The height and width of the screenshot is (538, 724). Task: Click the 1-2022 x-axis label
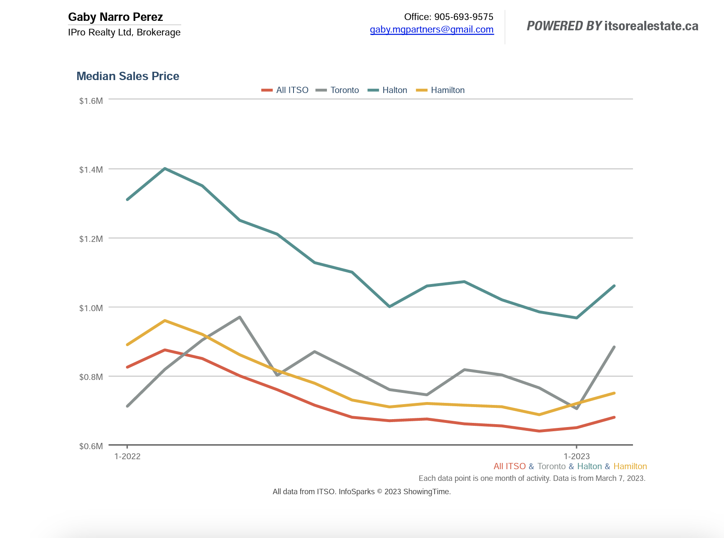click(x=127, y=456)
